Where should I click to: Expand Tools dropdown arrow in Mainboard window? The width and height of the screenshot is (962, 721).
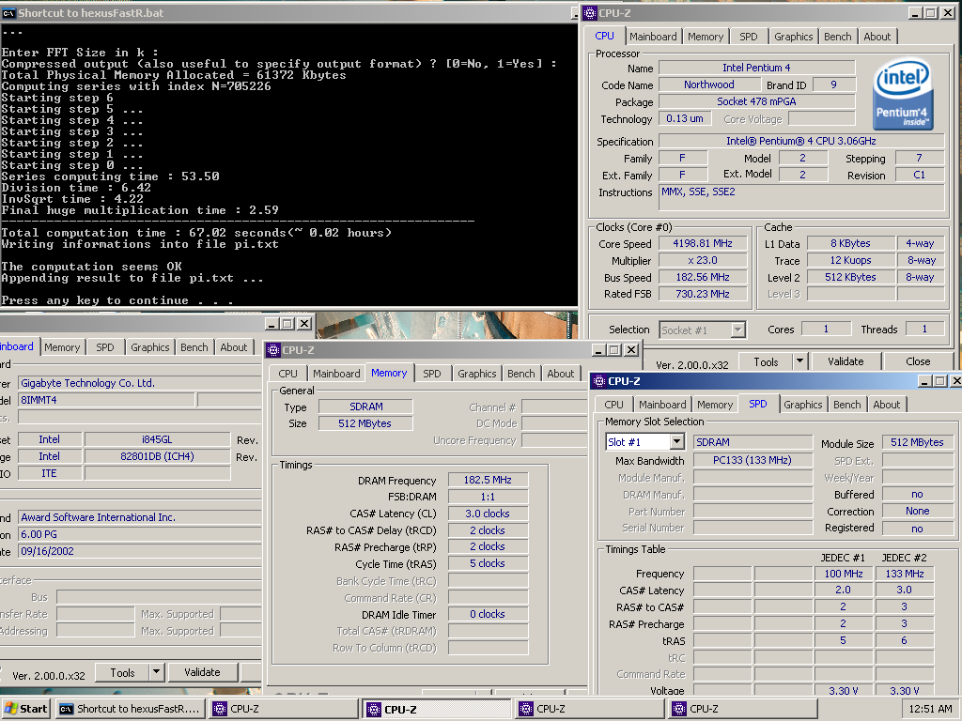click(x=157, y=672)
